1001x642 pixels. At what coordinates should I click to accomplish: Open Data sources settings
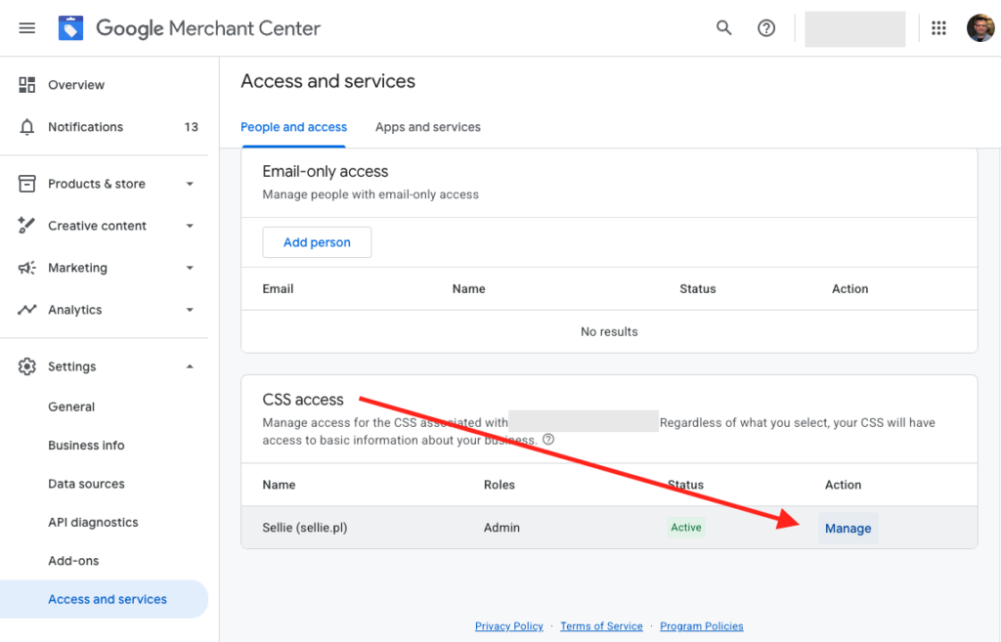(x=86, y=484)
